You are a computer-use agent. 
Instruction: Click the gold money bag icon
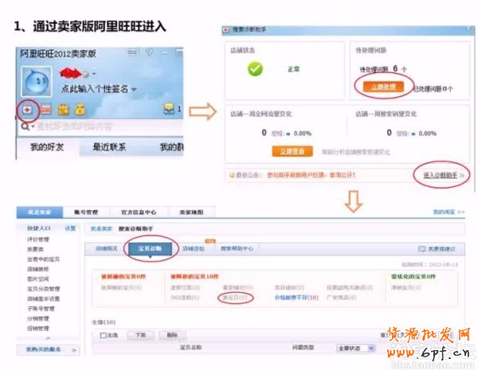click(80, 109)
